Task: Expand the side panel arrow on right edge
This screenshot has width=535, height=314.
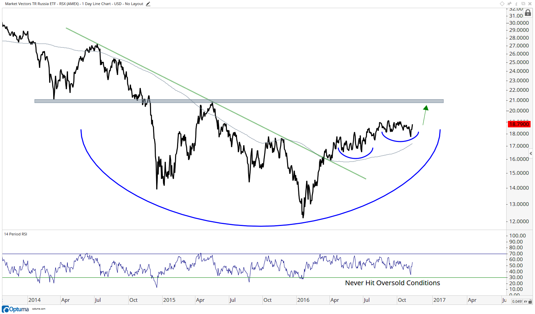Action: (x=531, y=153)
